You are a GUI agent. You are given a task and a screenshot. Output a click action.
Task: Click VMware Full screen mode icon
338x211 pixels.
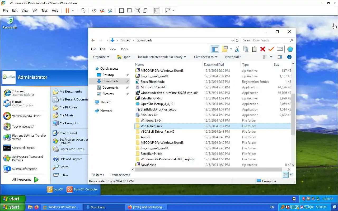(137, 11)
